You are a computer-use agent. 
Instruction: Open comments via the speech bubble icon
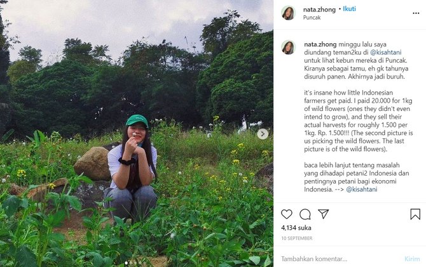305,214
